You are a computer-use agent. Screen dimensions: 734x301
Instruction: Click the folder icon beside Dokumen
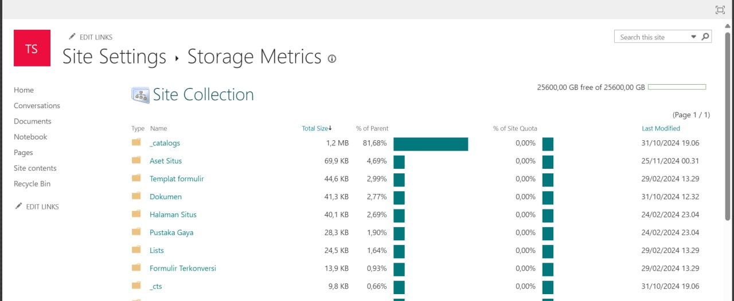[136, 196]
